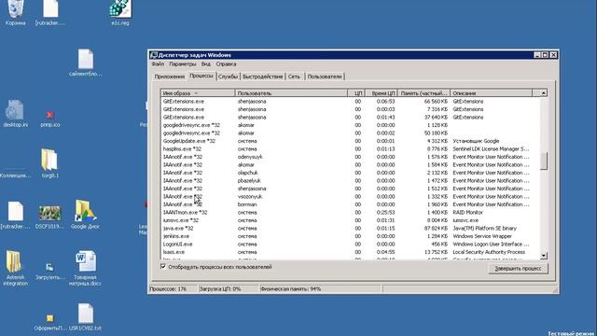This screenshot has width=597, height=336.
Task: Click the Загрузка ЦП: 0% status entry
Action: pos(229,288)
